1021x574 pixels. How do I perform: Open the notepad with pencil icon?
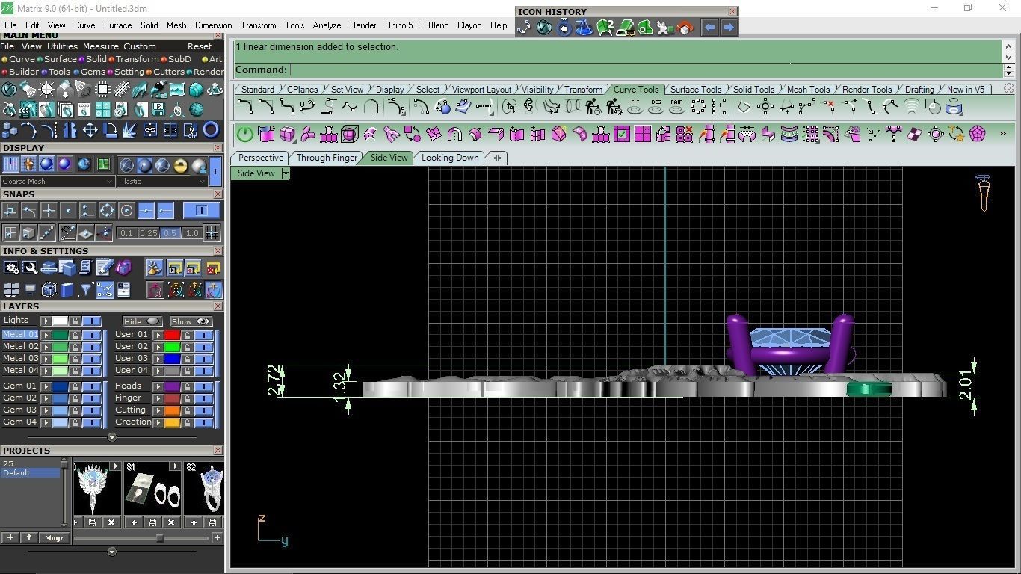pos(105,268)
